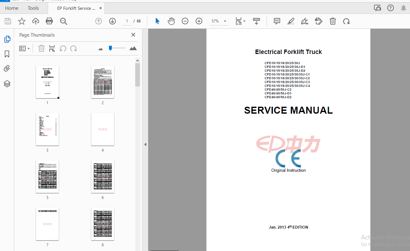The image size is (410, 251).
Task: Open the Attachments paperclip panel
Action: (x=7, y=69)
